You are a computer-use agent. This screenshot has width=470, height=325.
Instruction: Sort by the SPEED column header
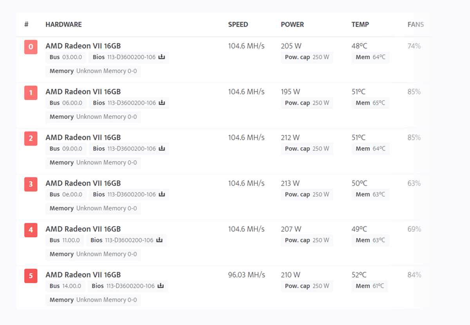click(x=238, y=24)
